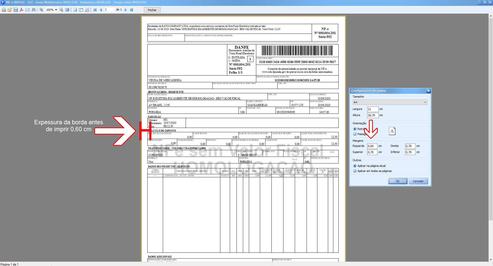Zoom out with the magnifier minus icon
This screenshot has height=266, width=493.
point(61,10)
